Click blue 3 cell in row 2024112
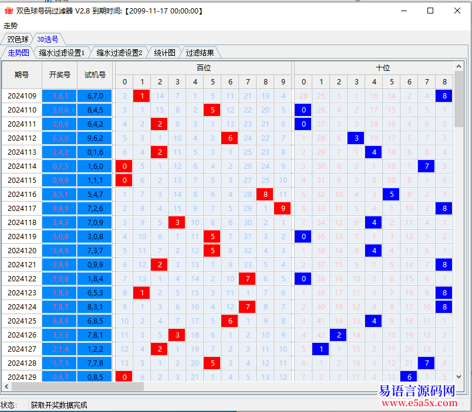Image resolution: width=472 pixels, height=412 pixels. [x=356, y=138]
